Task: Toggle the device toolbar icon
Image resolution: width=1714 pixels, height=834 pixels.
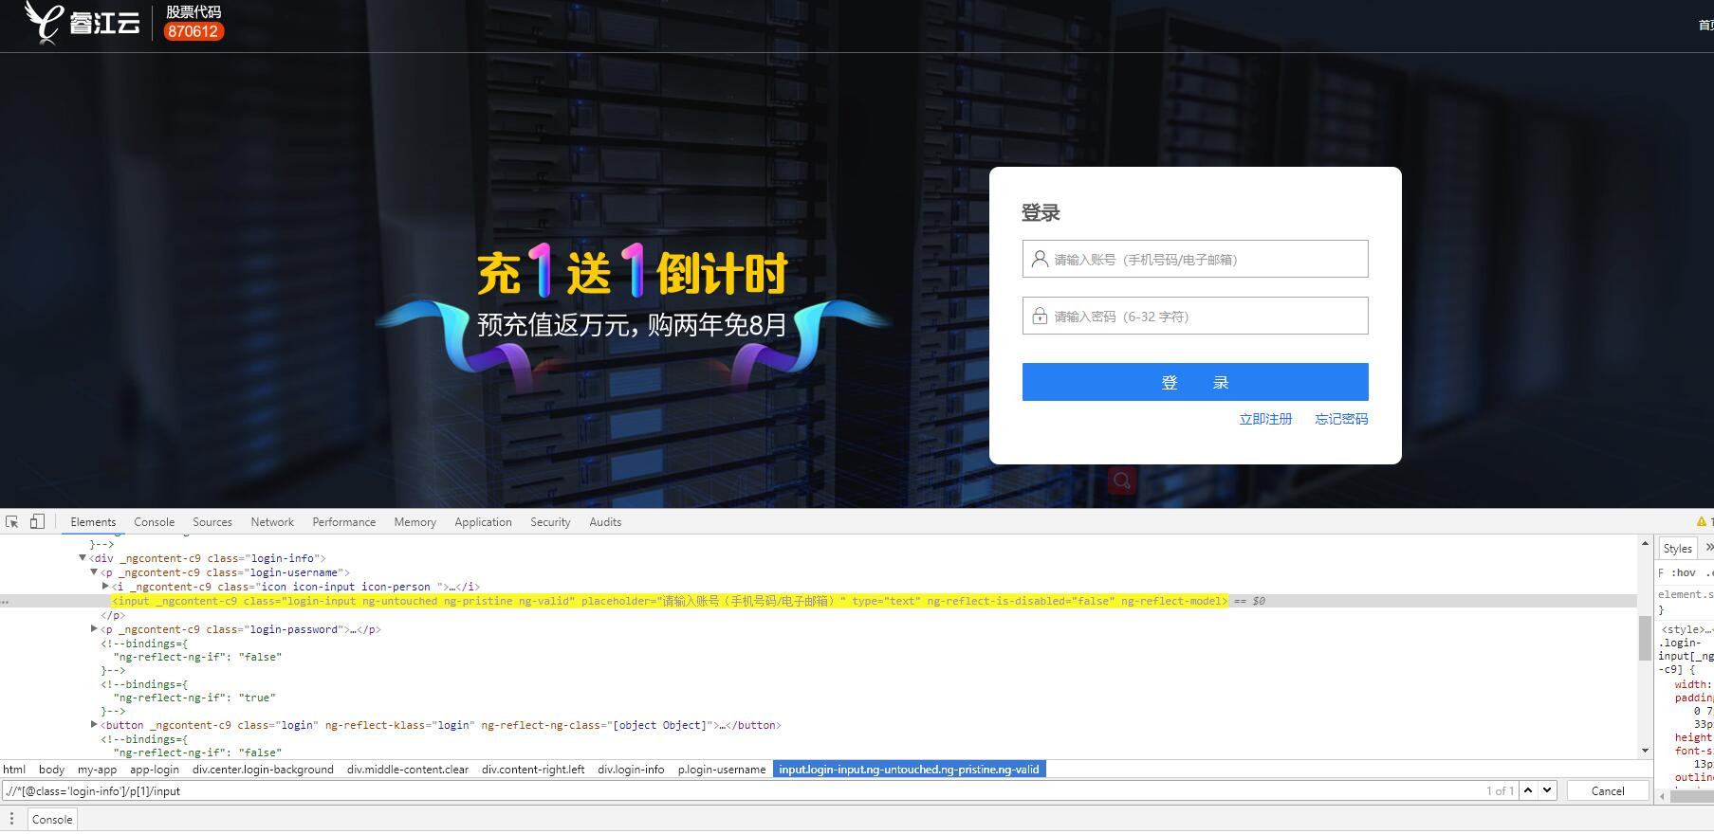Action: tap(37, 522)
